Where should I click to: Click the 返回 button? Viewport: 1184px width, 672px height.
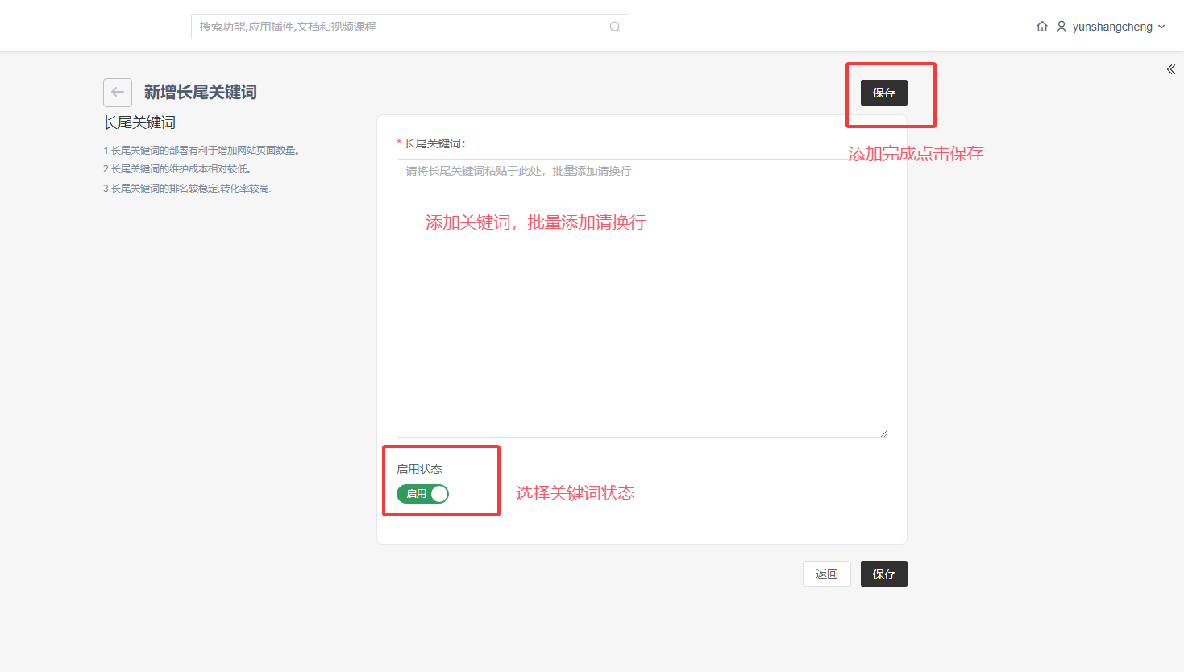(826, 574)
